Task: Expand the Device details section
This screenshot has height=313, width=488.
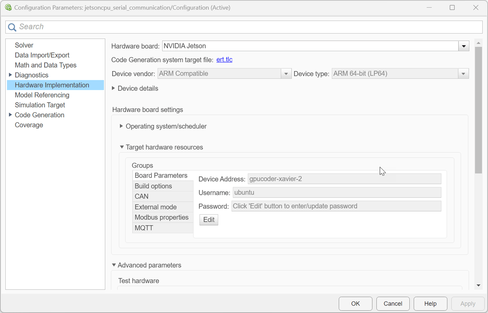Action: click(114, 88)
